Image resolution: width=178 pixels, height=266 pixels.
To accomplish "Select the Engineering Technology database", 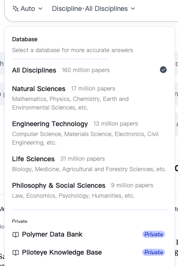I will [90, 133].
